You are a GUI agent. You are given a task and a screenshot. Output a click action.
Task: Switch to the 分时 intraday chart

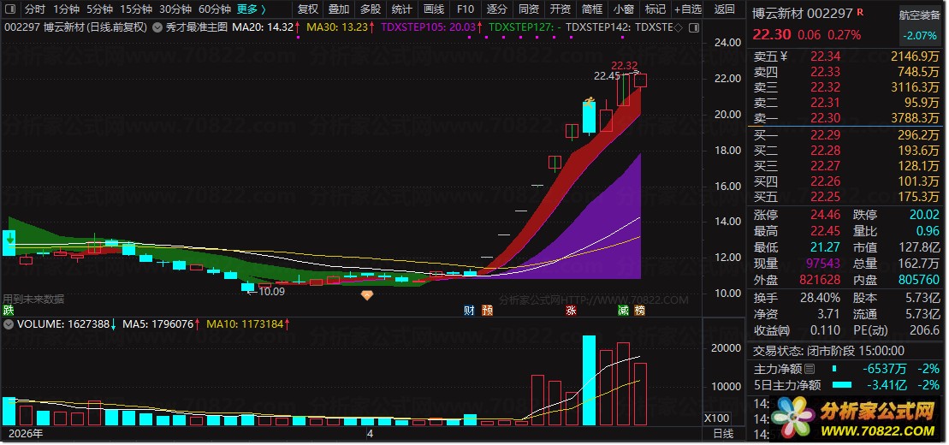tap(35, 9)
